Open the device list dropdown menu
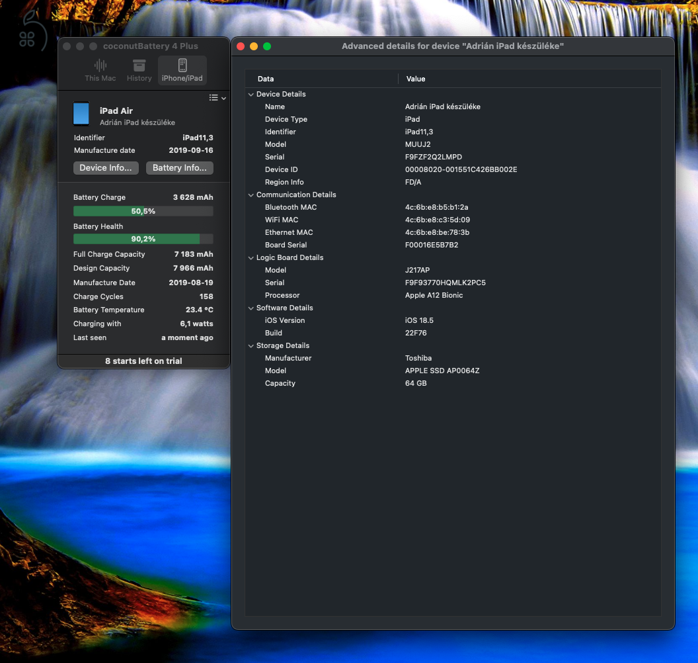698x663 pixels. point(217,98)
